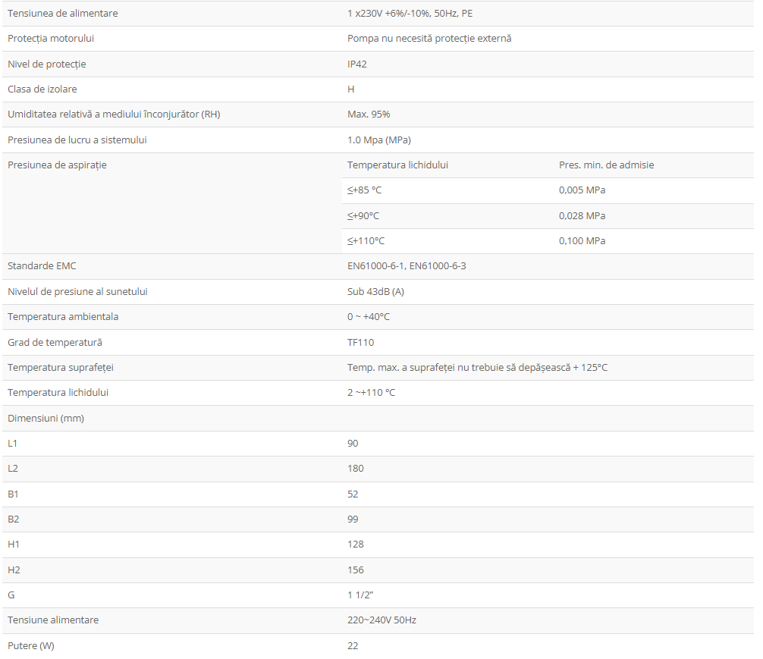
Task: Select the 'Tensiunea de alimentare' row label
Action: click(63, 14)
